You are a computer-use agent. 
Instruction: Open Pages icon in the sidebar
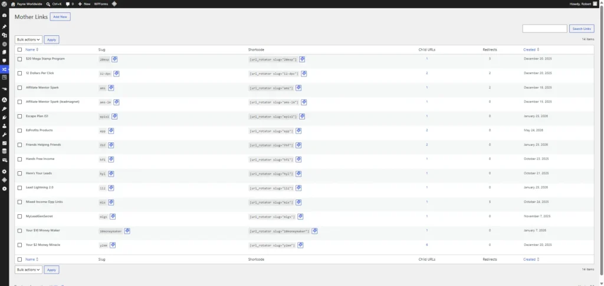[4, 52]
